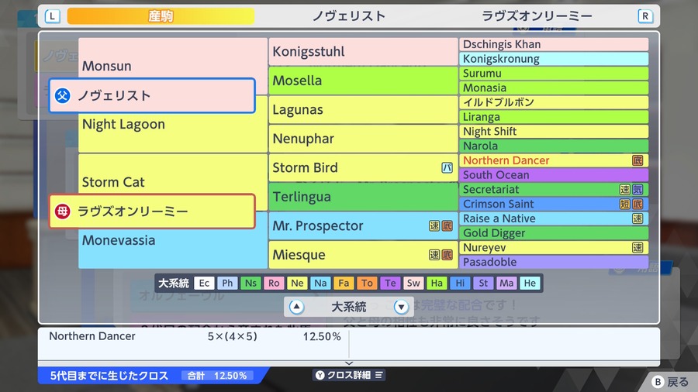Image resolution: width=698 pixels, height=392 pixels.
Task: Click the Hi lineage color swatch
Action: coord(460,283)
